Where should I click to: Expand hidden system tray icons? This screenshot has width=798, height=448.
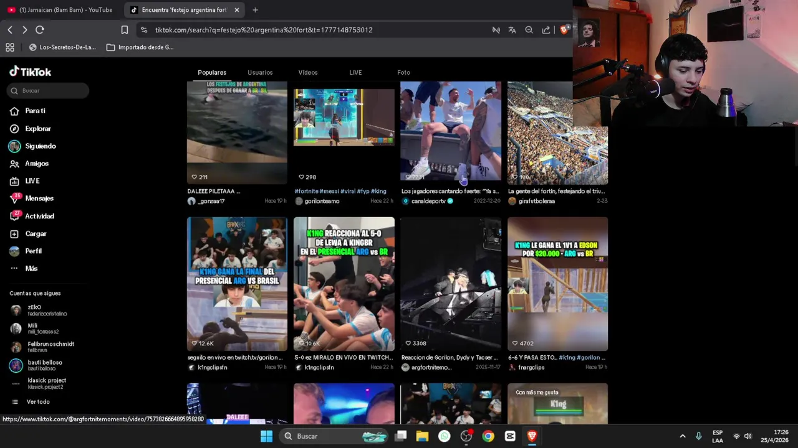tap(683, 436)
